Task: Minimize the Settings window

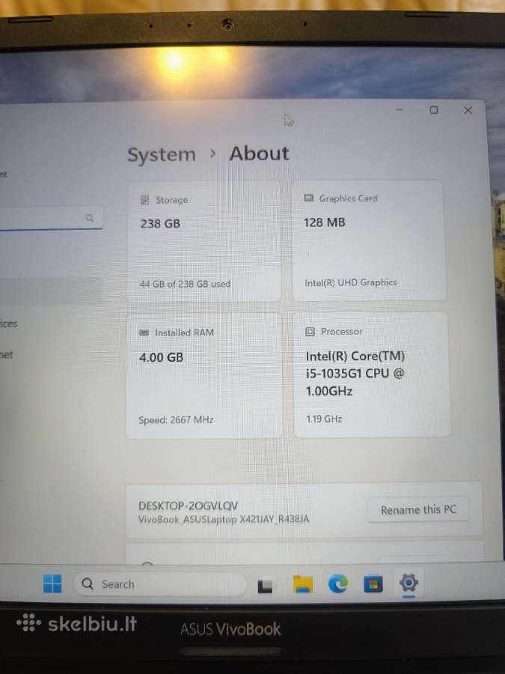Action: [x=400, y=109]
